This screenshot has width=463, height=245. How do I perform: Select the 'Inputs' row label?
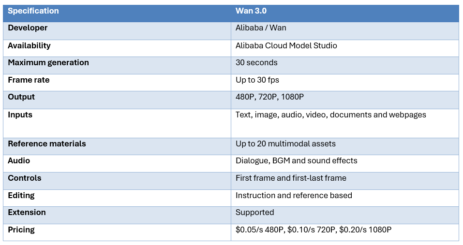click(x=20, y=115)
